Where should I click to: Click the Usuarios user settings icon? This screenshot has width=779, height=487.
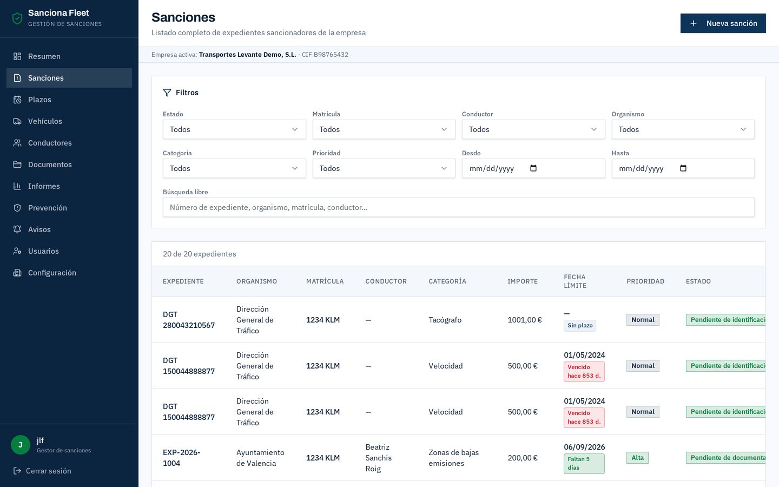17,251
